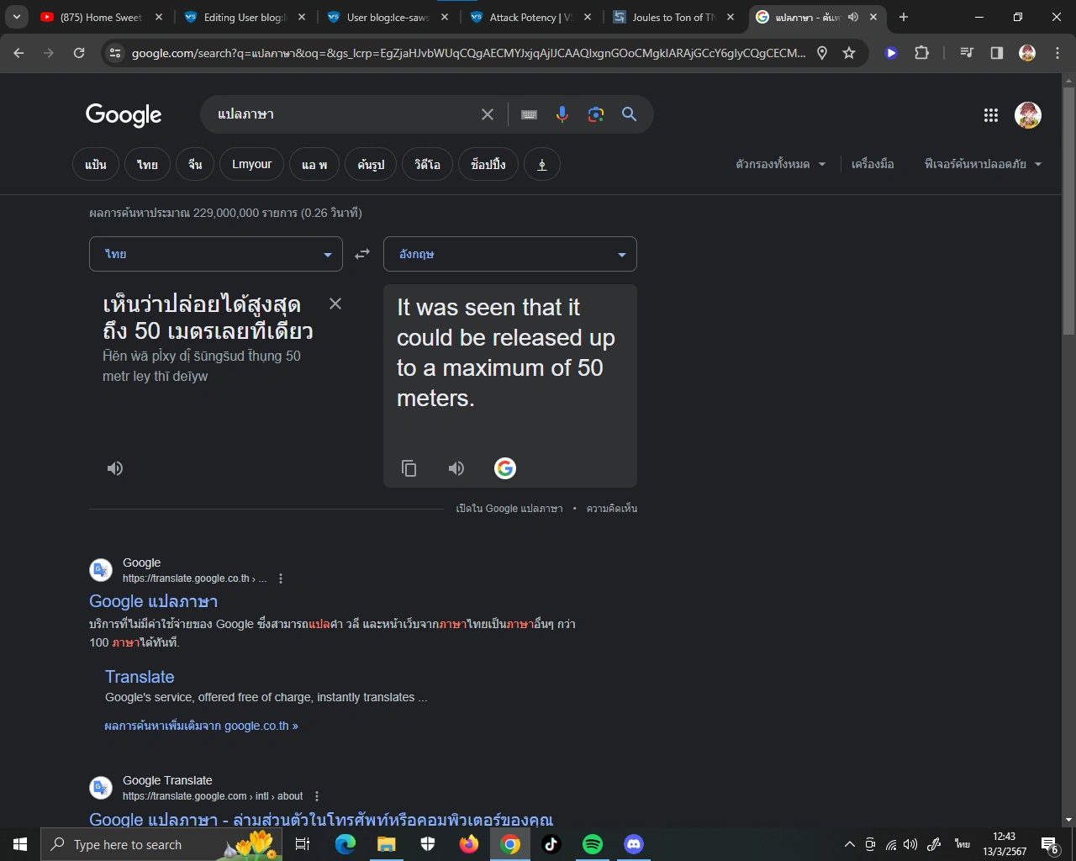Open the Chrome extensions menu
This screenshot has width=1076, height=861.
[922, 53]
